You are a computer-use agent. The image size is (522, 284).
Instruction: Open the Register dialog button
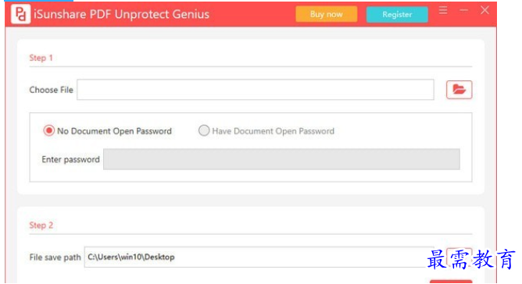pos(397,14)
